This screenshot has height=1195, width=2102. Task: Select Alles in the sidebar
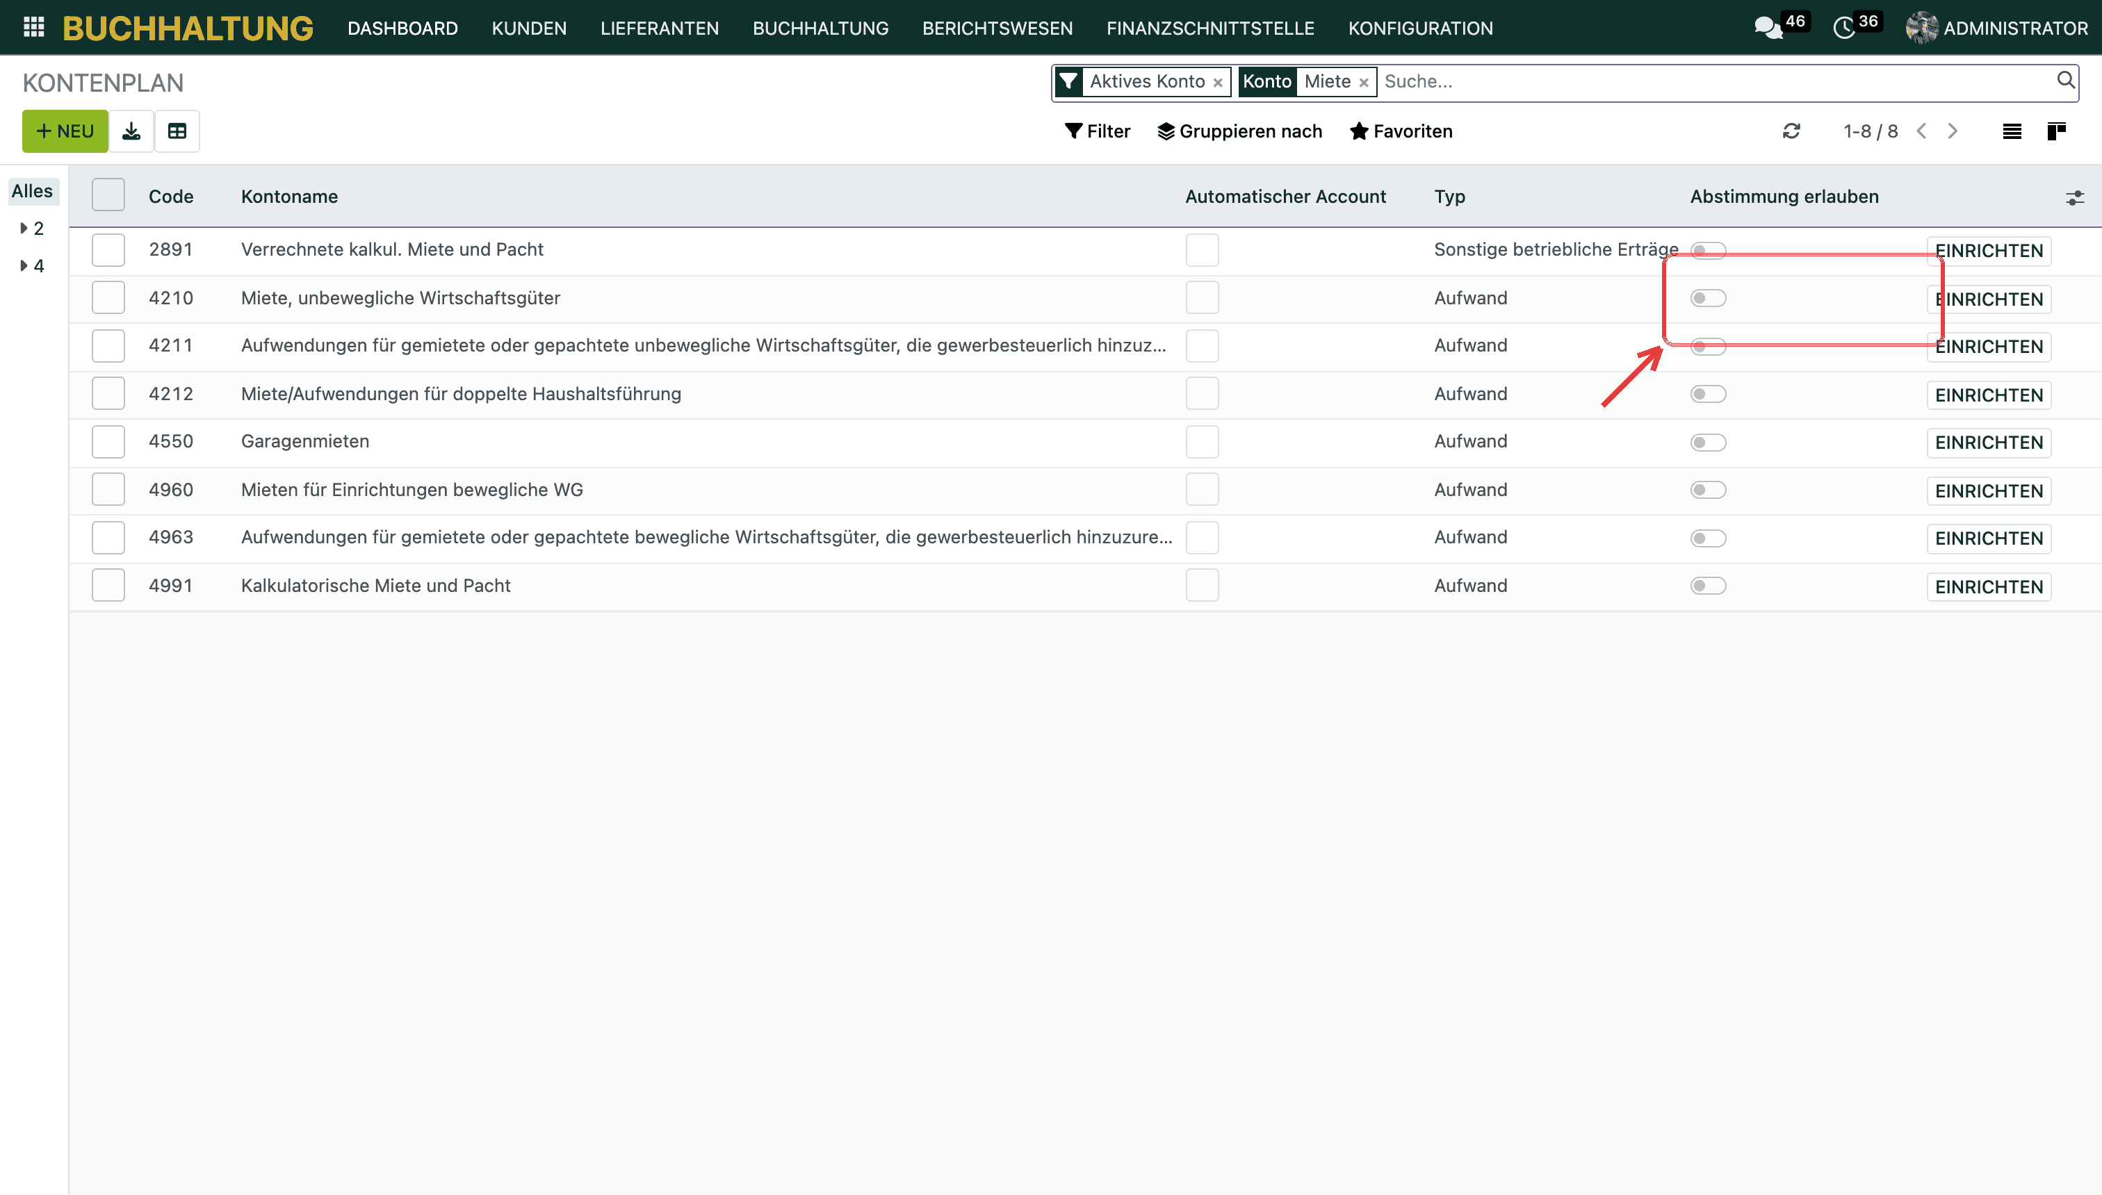pos(32,191)
